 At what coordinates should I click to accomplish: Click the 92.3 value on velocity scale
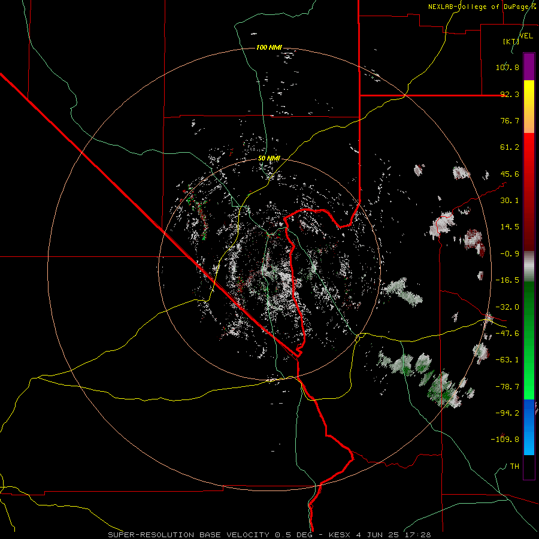(510, 94)
